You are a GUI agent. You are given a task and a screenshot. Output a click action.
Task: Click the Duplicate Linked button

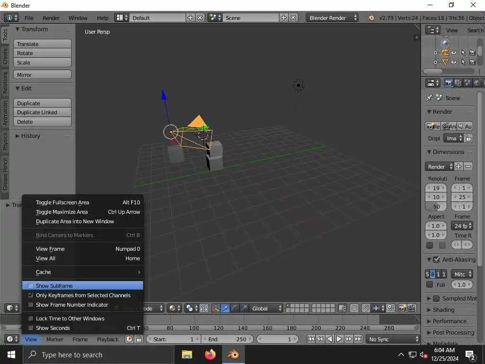(42, 112)
